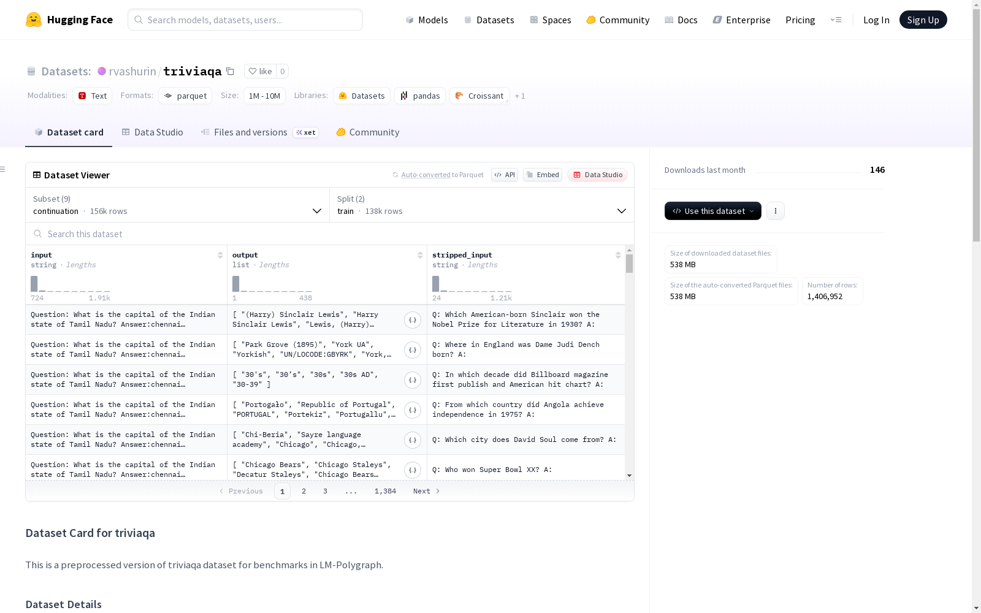The height and width of the screenshot is (613, 981).
Task: Focus the Search this dataset field
Action: [330, 234]
